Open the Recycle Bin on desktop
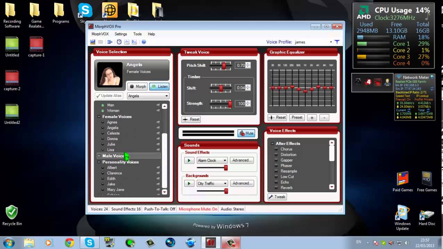Viewport: 443px width, 249px height. [x=12, y=215]
